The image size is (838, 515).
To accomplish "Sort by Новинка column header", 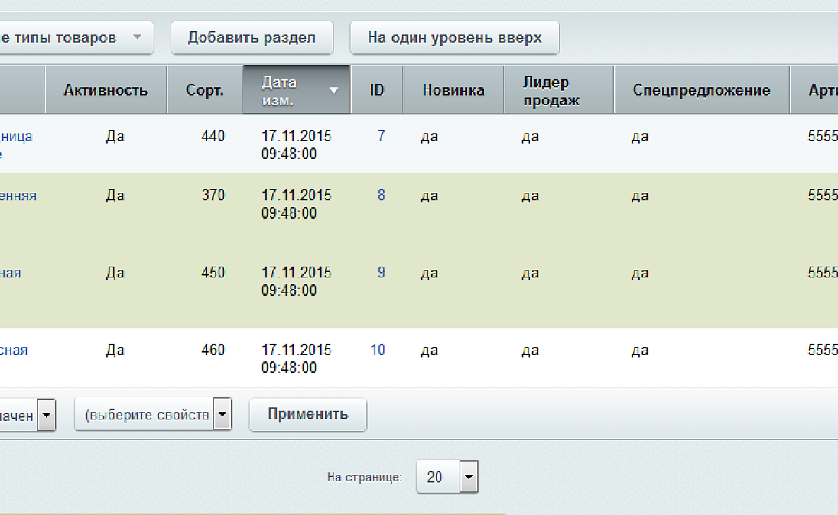I will point(453,90).
